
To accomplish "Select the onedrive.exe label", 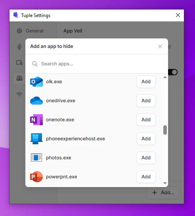I will coord(61,101).
